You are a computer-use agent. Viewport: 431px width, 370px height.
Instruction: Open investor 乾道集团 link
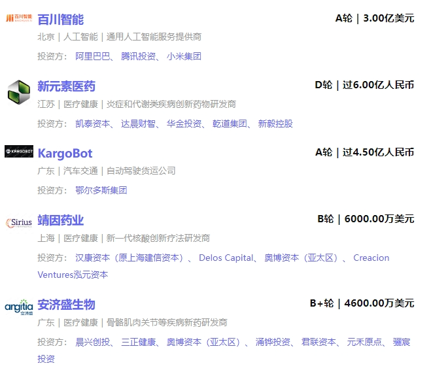click(x=230, y=124)
